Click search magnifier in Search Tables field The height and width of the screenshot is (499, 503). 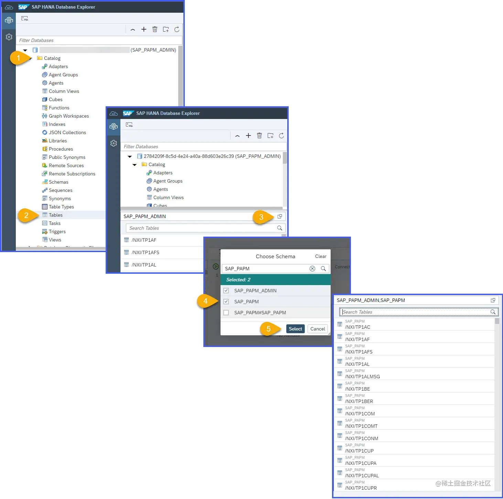pos(280,228)
